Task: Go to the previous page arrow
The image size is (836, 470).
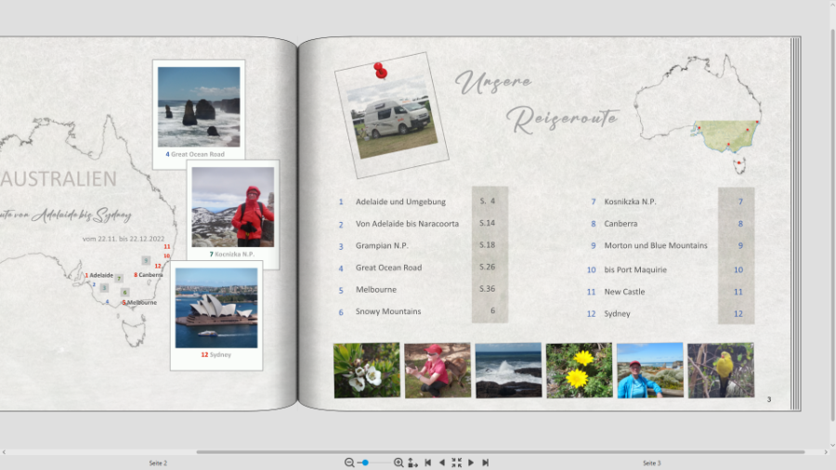Action: 441,463
